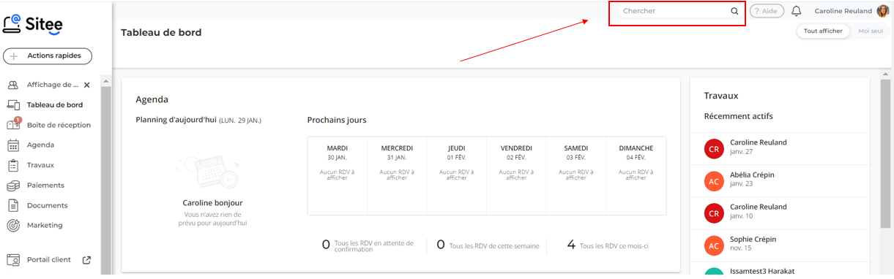Select Jeudi 01 Fév. day column
Image resolution: width=894 pixels, height=279 pixels.
point(456,175)
